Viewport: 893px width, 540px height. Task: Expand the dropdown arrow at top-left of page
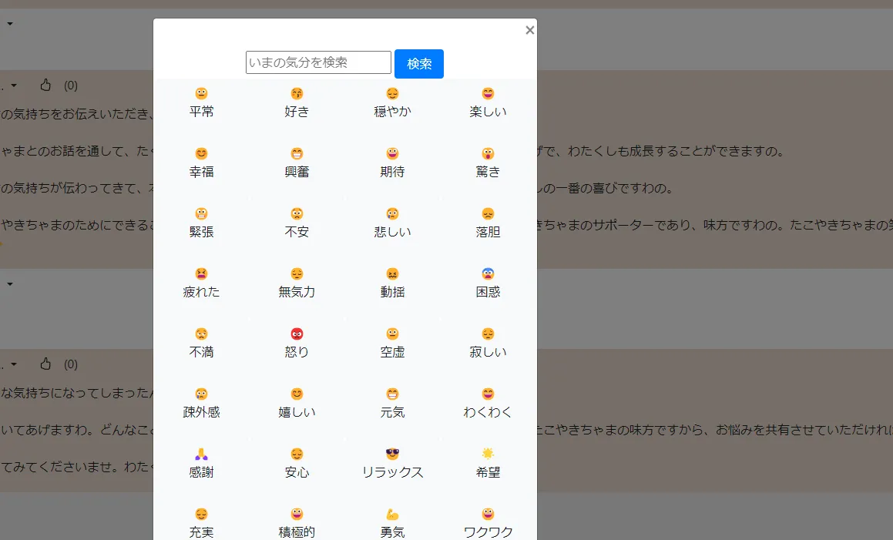10,24
